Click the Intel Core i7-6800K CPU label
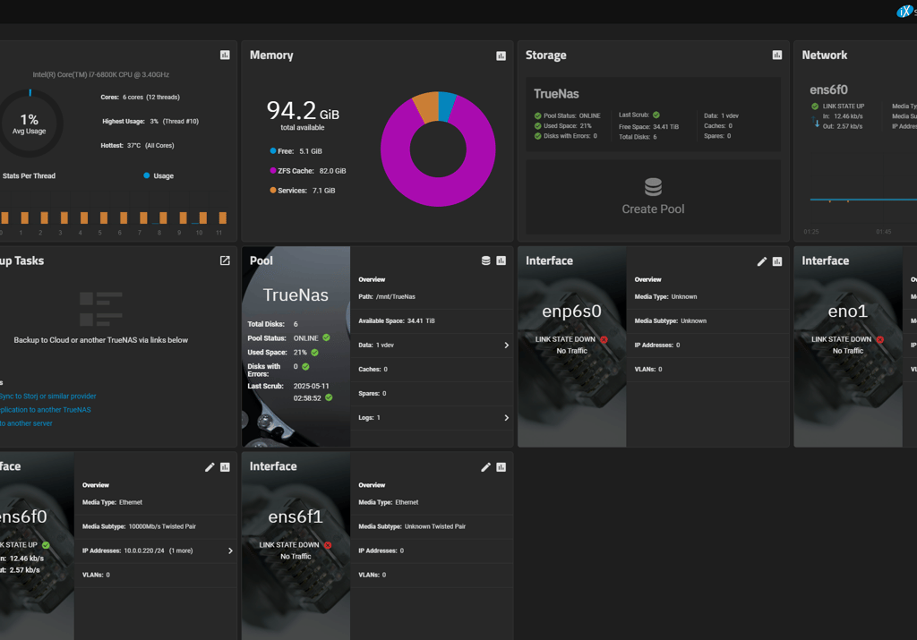Screen dimensions: 917x640 pos(100,75)
